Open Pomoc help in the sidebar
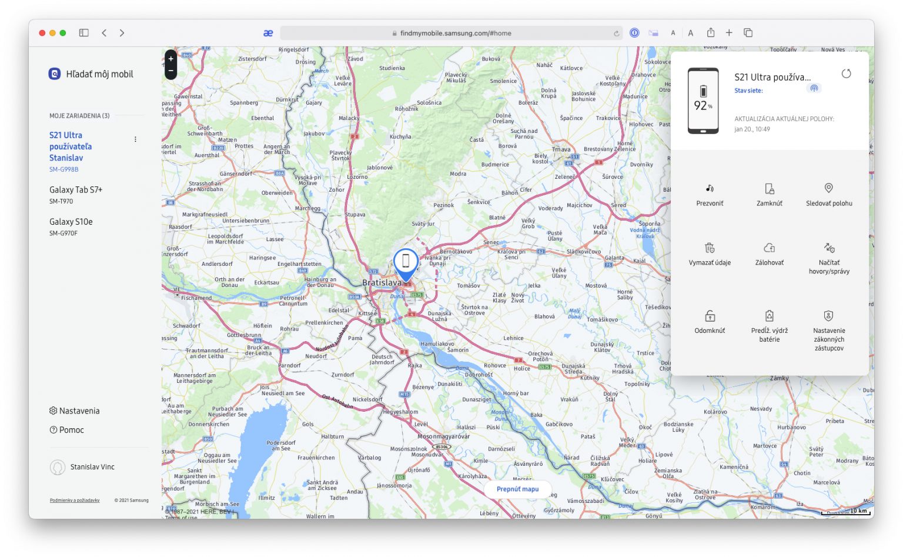 [x=66, y=430]
